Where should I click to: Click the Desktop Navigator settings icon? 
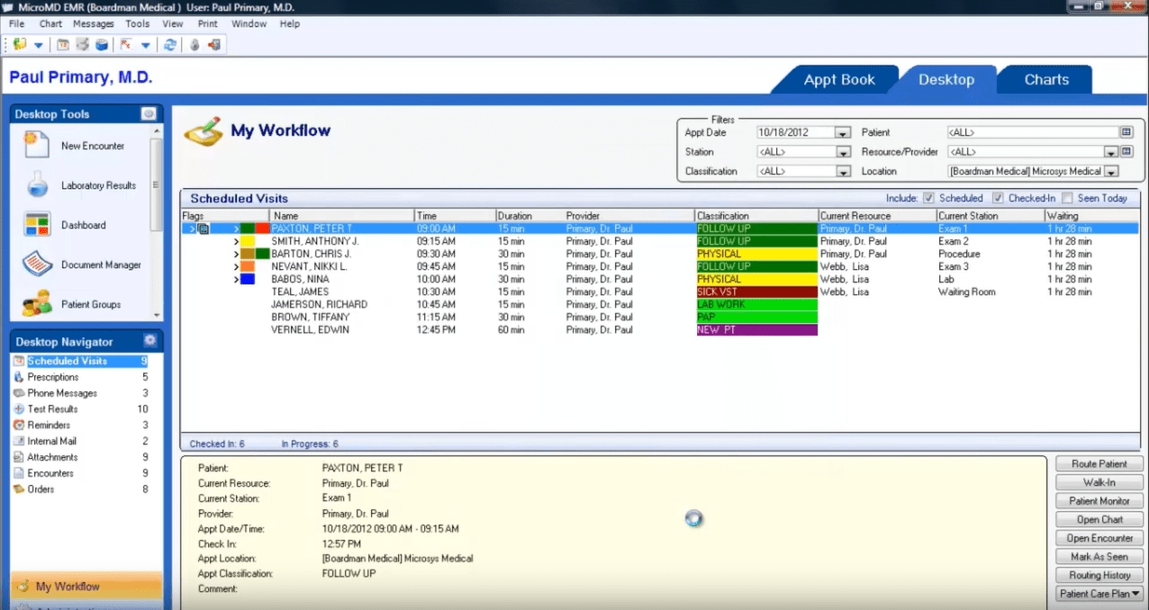pyautogui.click(x=149, y=341)
